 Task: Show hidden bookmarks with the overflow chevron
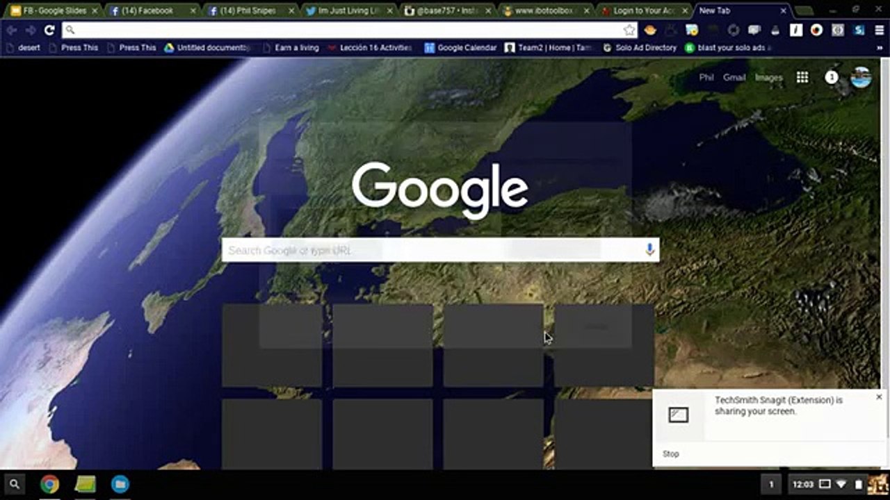tap(880, 48)
